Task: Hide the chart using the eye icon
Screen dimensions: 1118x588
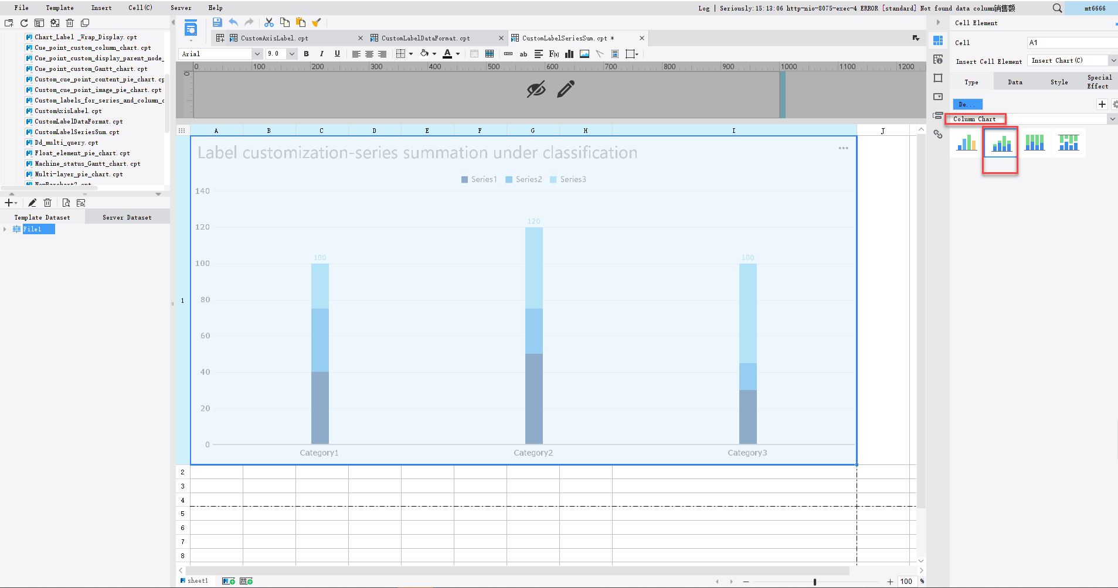Action: point(536,89)
